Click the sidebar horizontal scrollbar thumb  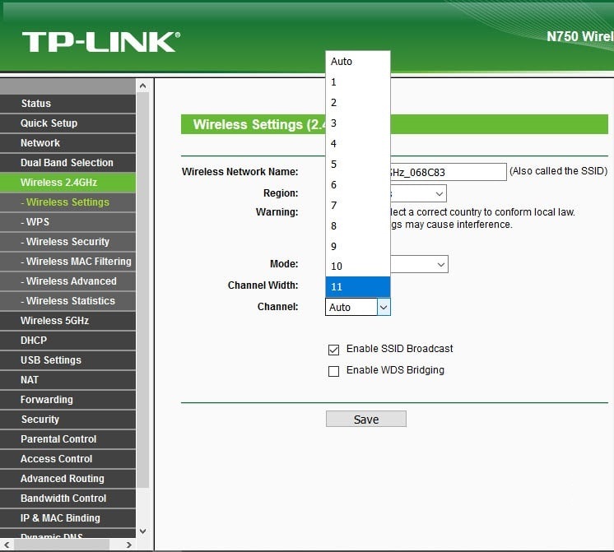(62, 545)
